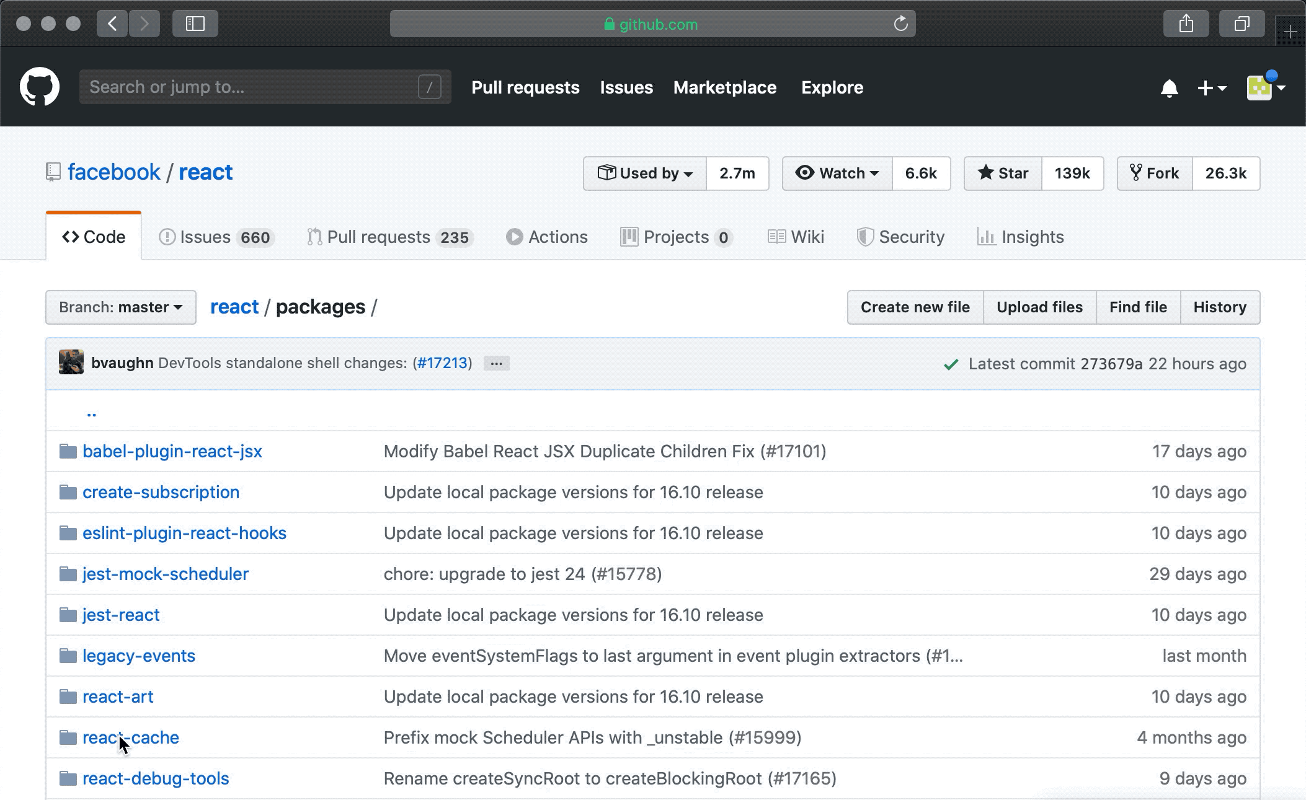
Task: Click the react-cache folder icon
Action: 68,737
